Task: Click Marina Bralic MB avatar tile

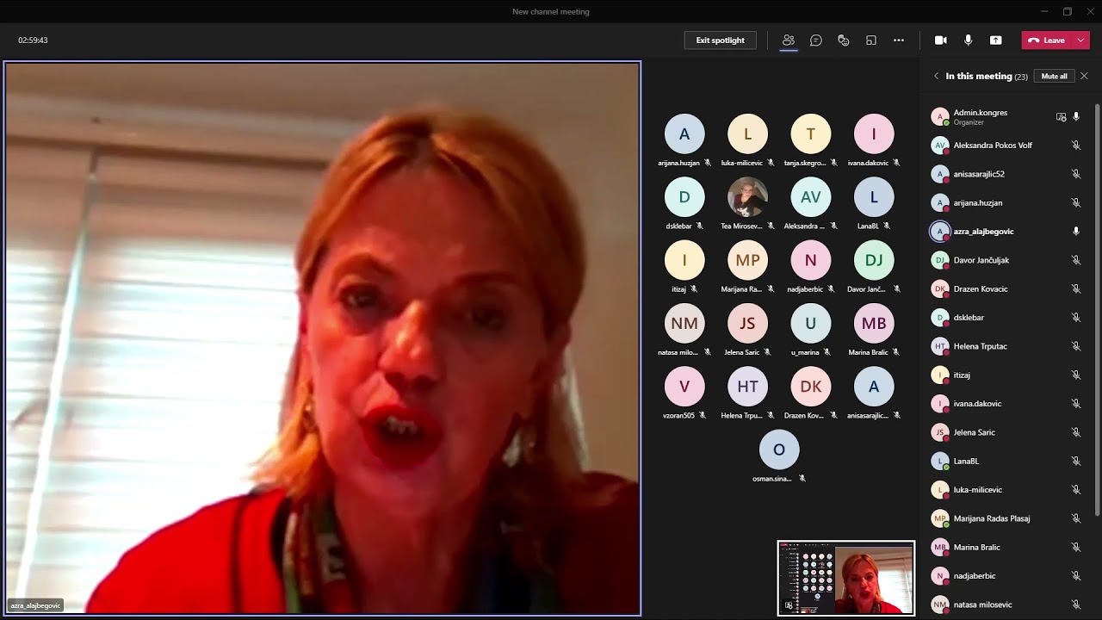Action: (874, 324)
